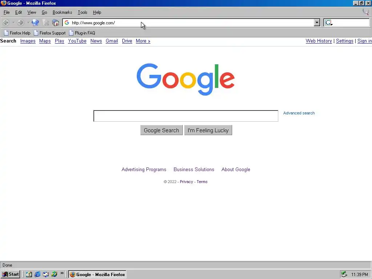This screenshot has height=279, width=372.
Task: Open the Tools menu
Action: point(82,12)
